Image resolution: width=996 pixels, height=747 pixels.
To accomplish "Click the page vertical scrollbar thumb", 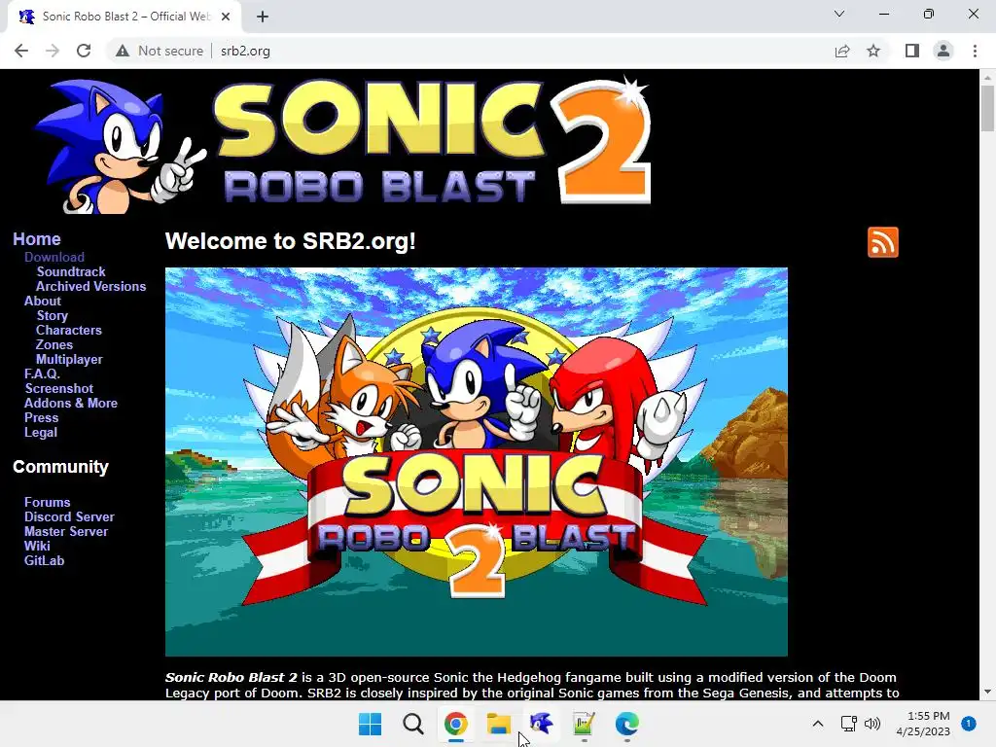I will (987, 108).
